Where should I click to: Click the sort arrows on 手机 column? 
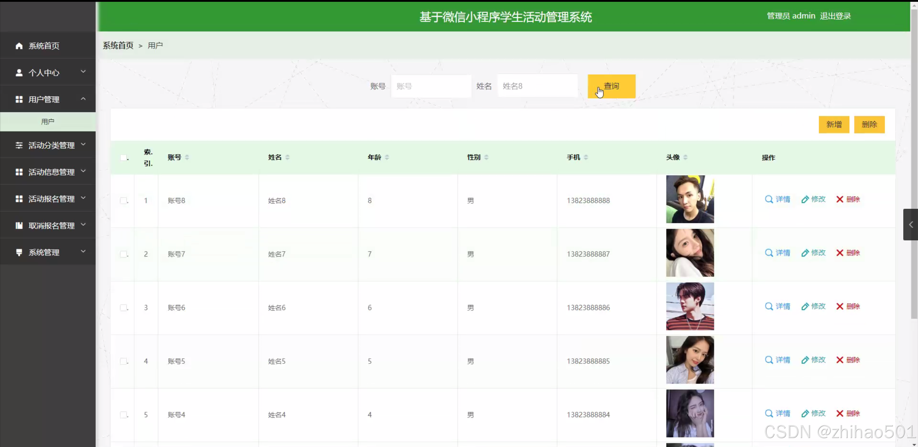[586, 157]
